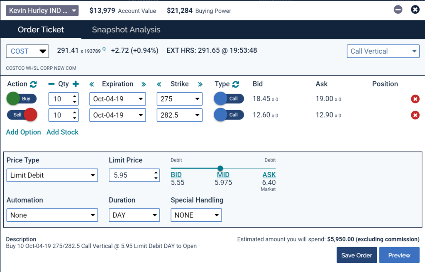Click the right double-arrow next to Strike
Image resolution: width=425 pixels, height=272 pixels.
(x=200, y=84)
